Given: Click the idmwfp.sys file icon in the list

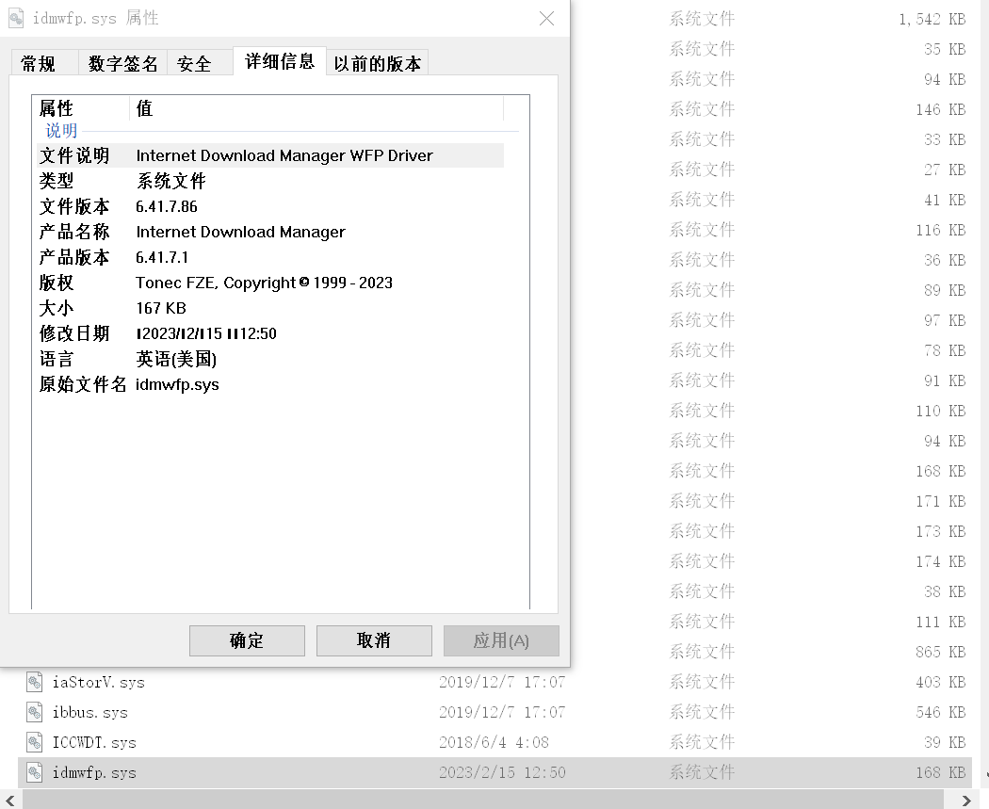Looking at the screenshot, I should (x=33, y=771).
